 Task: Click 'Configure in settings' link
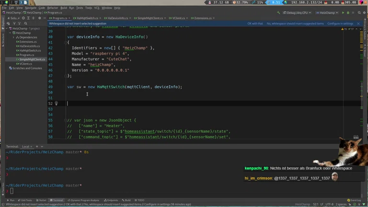[x=340, y=23]
